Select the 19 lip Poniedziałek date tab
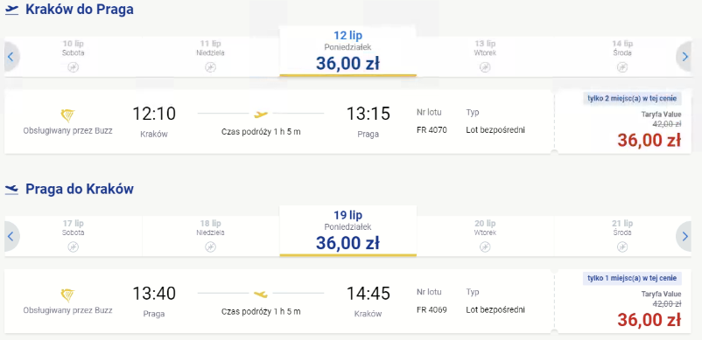This screenshot has height=340, width=702. tap(347, 231)
